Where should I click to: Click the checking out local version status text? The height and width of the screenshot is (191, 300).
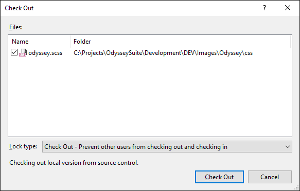click(74, 163)
